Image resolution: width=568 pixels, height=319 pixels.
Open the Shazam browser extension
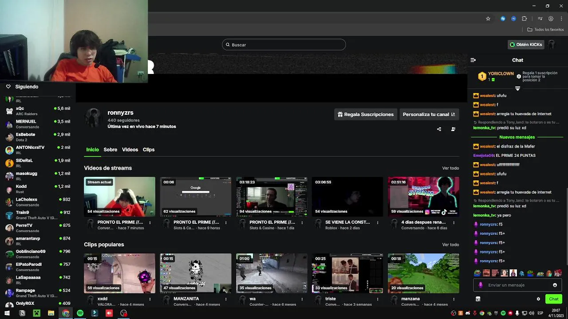(503, 19)
